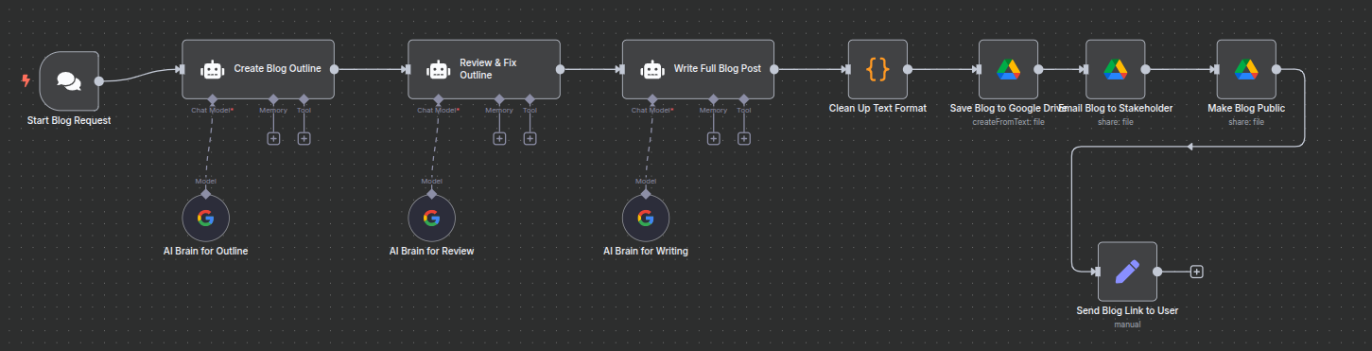Click the output port of Start Blog Request
The width and height of the screenshot is (1372, 351).
(98, 80)
